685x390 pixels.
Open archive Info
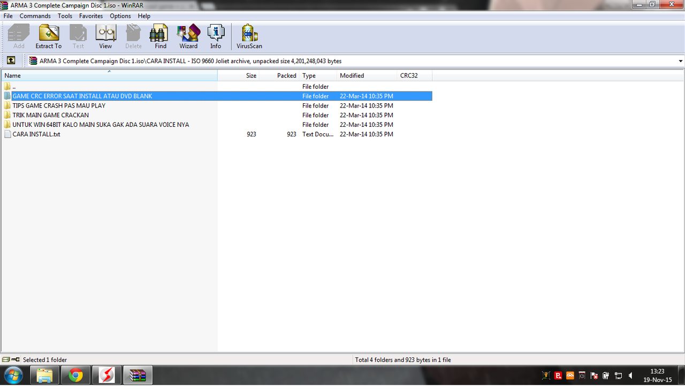216,37
